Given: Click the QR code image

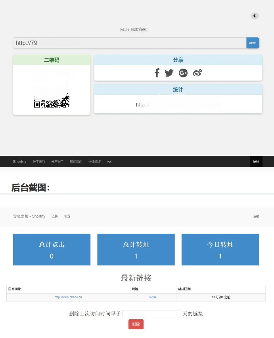Looking at the screenshot, I should (x=52, y=89).
